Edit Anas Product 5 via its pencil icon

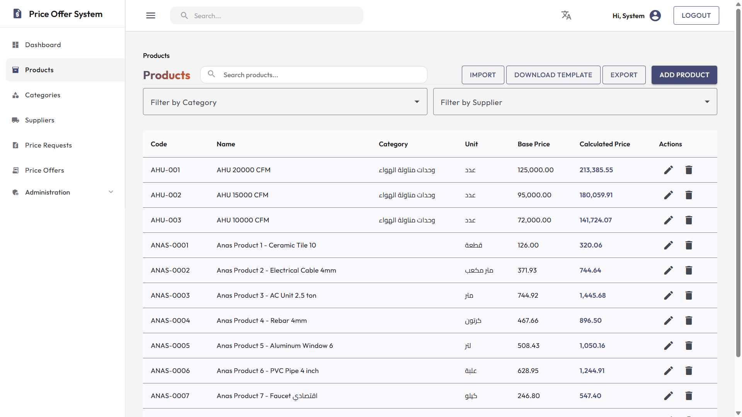(669, 346)
